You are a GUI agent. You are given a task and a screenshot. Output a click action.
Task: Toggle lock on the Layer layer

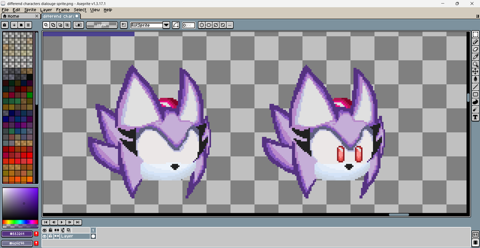click(x=51, y=236)
